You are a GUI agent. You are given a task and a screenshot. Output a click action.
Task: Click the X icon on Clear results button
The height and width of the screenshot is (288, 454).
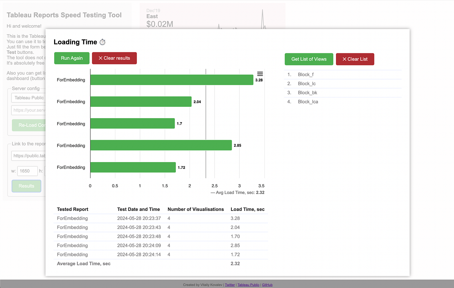(101, 58)
